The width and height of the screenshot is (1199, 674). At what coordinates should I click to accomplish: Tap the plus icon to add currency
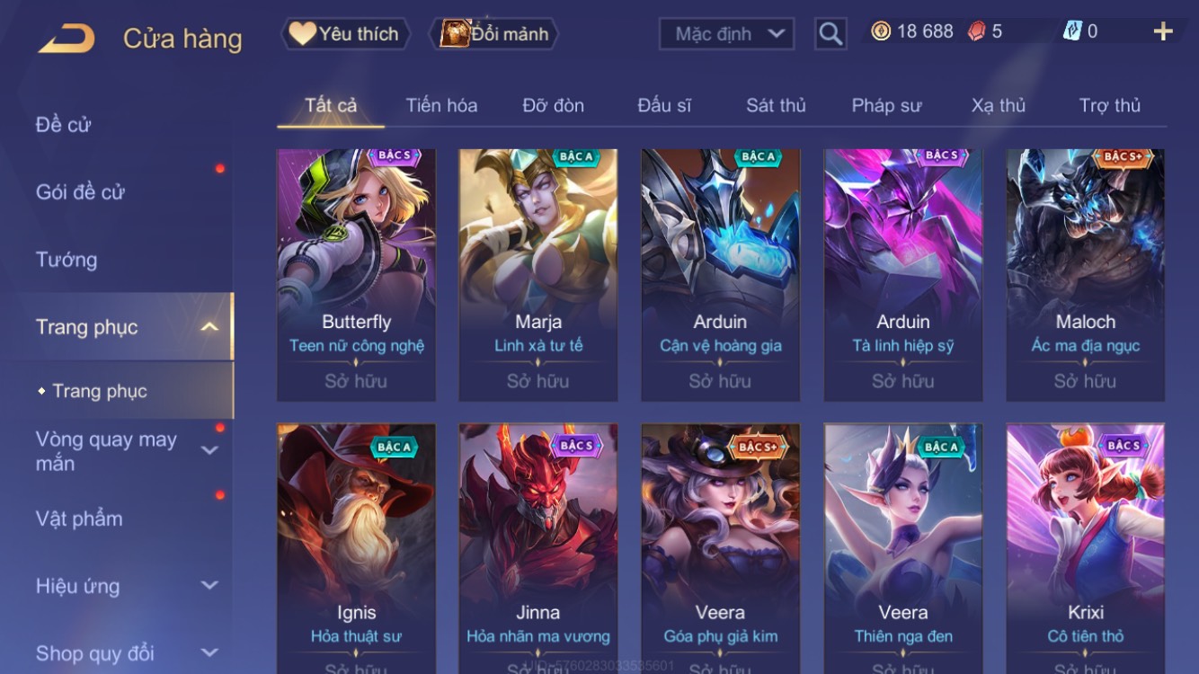tap(1163, 32)
